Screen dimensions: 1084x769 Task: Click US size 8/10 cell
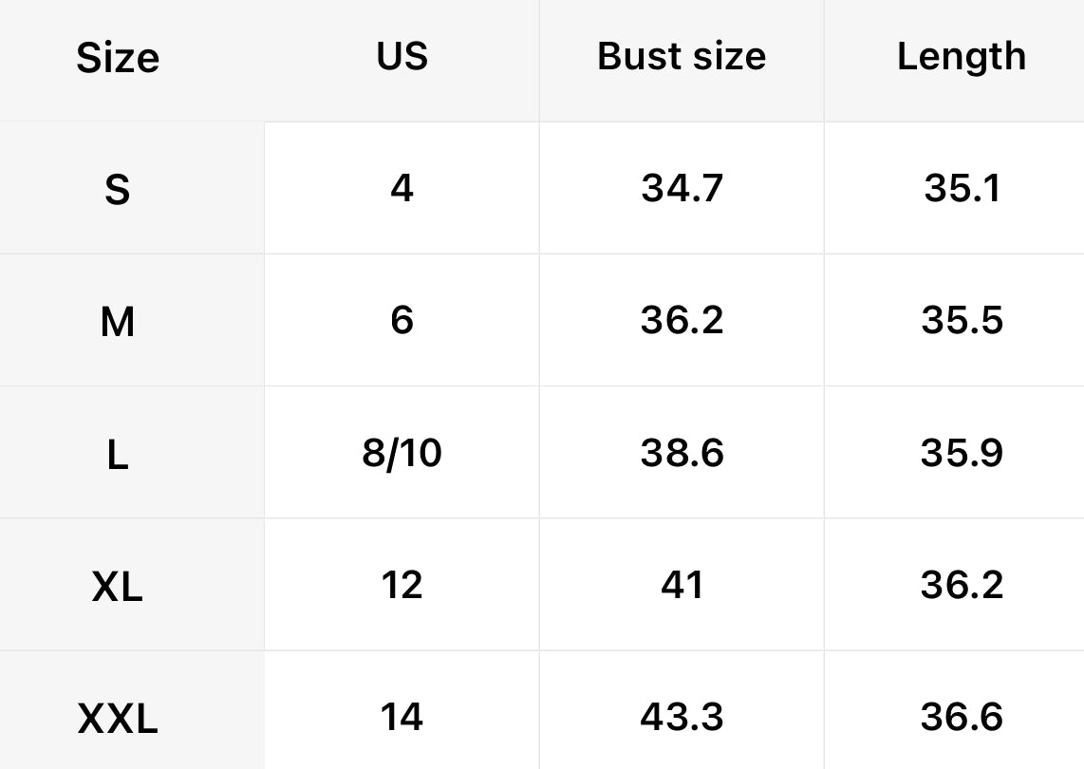coord(402,453)
